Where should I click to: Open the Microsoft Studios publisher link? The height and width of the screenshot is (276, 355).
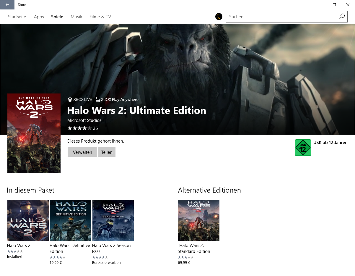(x=84, y=120)
